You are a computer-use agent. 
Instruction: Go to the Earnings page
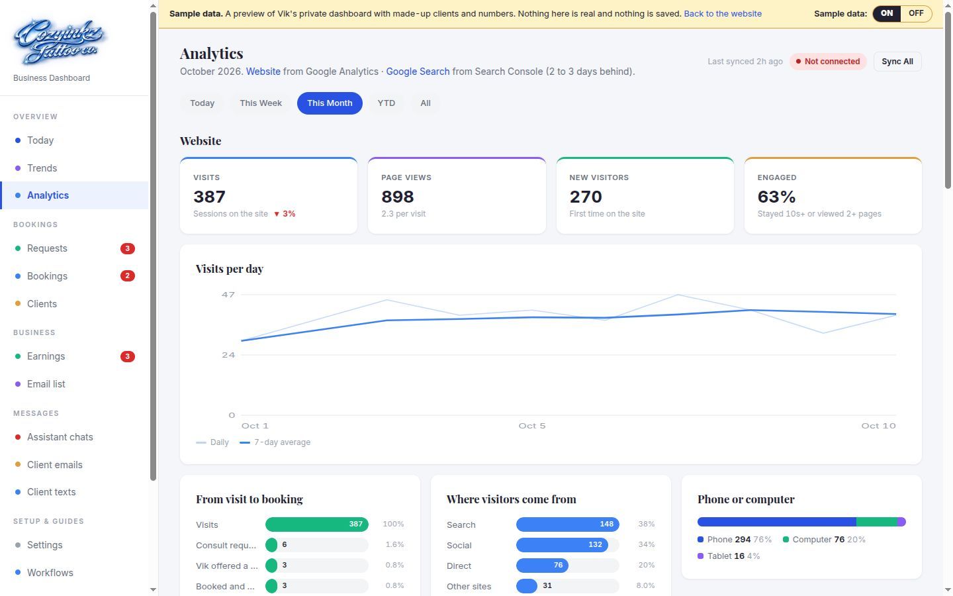(74, 356)
